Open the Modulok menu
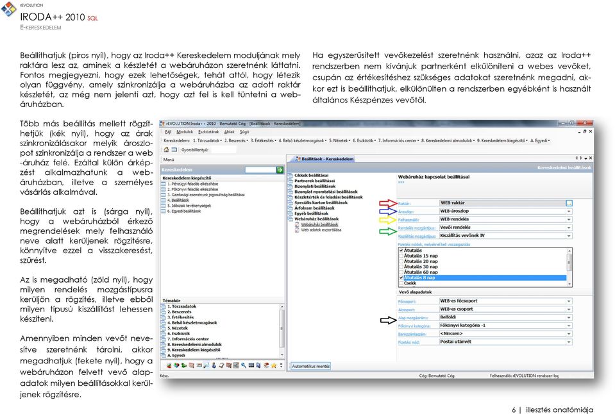615x414 pixels. coord(185,132)
